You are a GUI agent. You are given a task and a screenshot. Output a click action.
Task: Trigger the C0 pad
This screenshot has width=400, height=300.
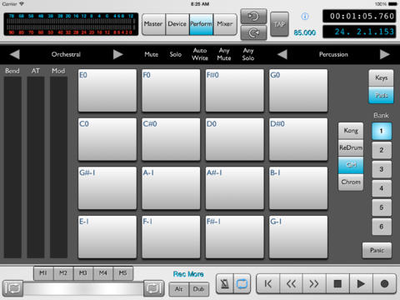(x=107, y=139)
